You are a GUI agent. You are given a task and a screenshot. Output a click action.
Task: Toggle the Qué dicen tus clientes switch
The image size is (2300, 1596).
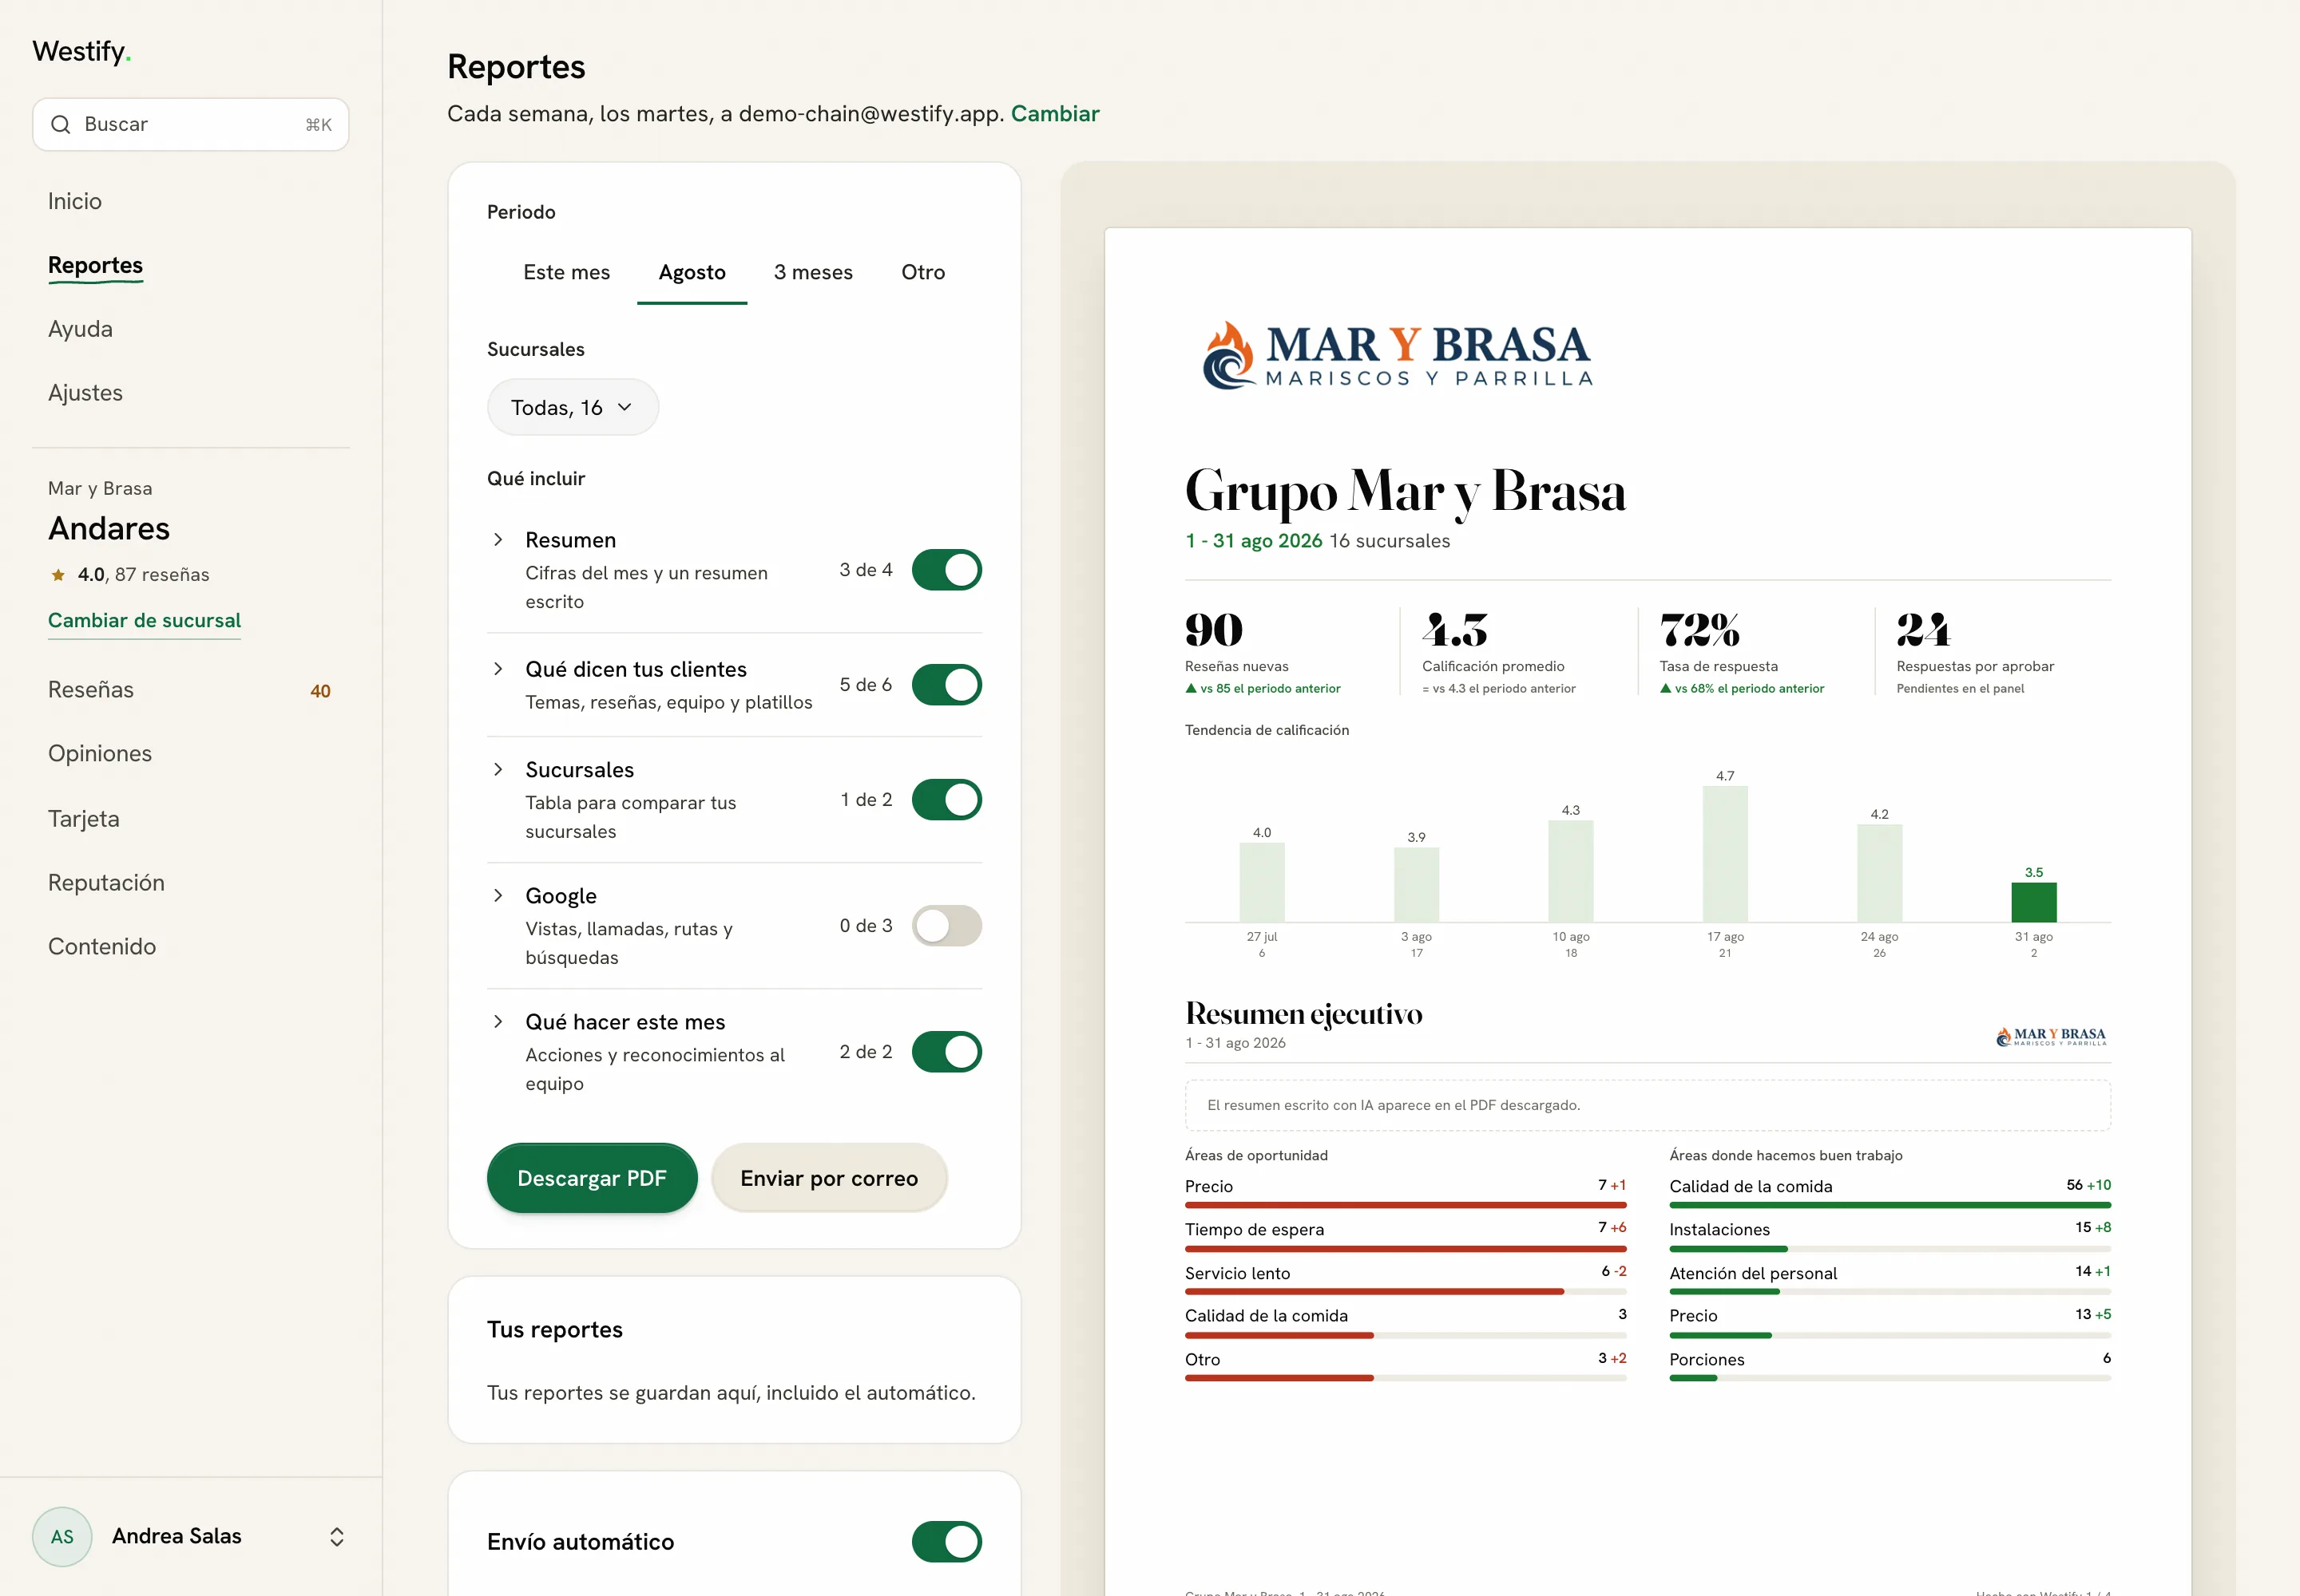pyautogui.click(x=946, y=685)
